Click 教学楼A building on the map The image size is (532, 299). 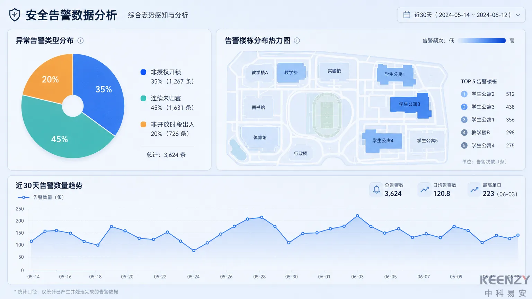[x=260, y=73]
